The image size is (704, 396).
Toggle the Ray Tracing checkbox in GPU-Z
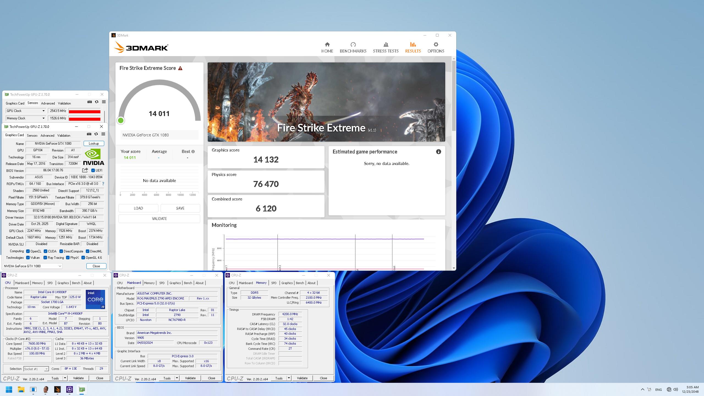(x=45, y=258)
